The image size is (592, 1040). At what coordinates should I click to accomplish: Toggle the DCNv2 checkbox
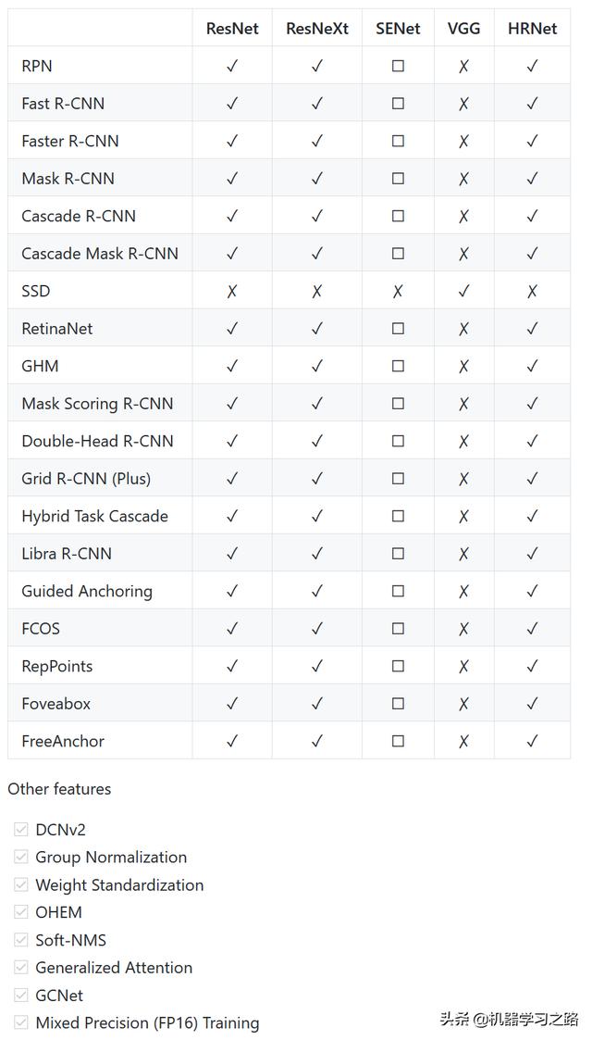click(x=21, y=829)
